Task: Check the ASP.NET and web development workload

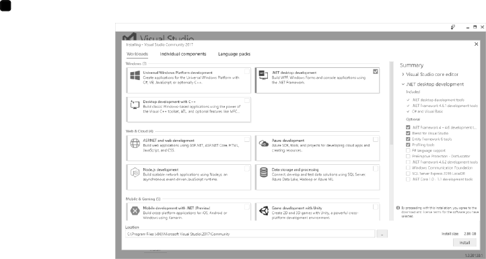Action: [247, 139]
